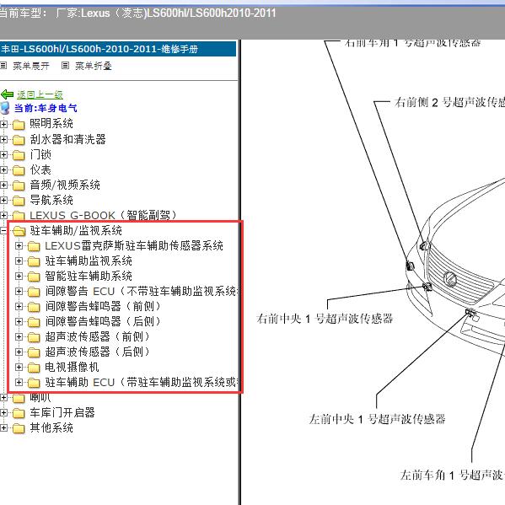The width and height of the screenshot is (505, 505).
Task: Click the folder icon for 导航系统
Action: pyautogui.click(x=19, y=201)
